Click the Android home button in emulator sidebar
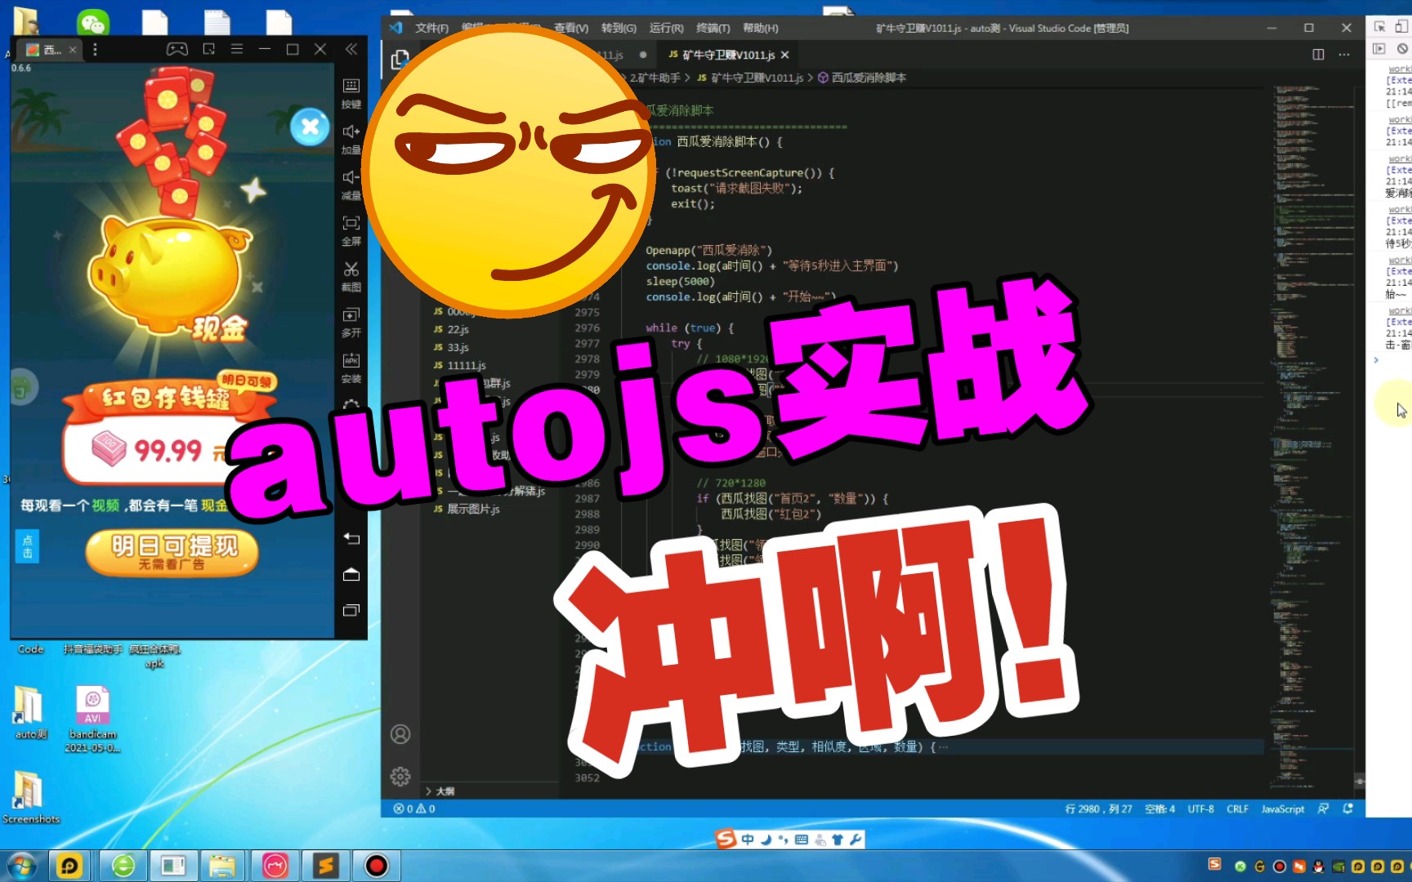Image resolution: width=1412 pixels, height=882 pixels. coord(351,574)
